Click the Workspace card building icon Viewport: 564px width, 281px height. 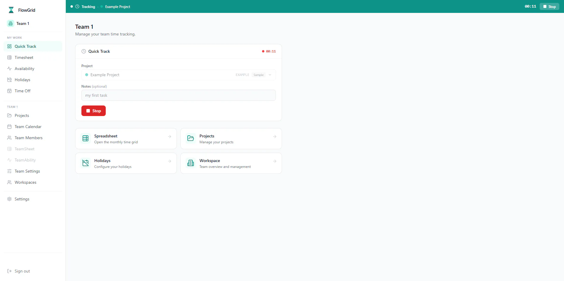191,163
